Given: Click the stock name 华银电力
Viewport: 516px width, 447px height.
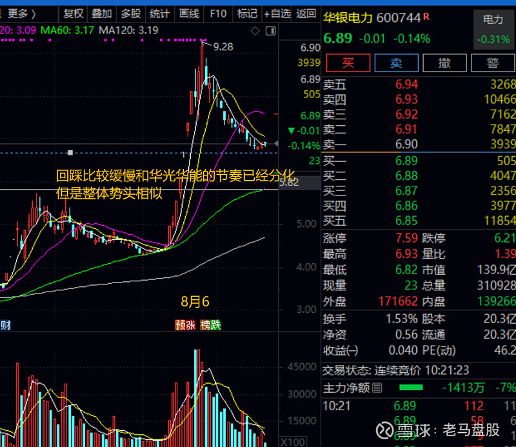Looking at the screenshot, I should pos(348,17).
